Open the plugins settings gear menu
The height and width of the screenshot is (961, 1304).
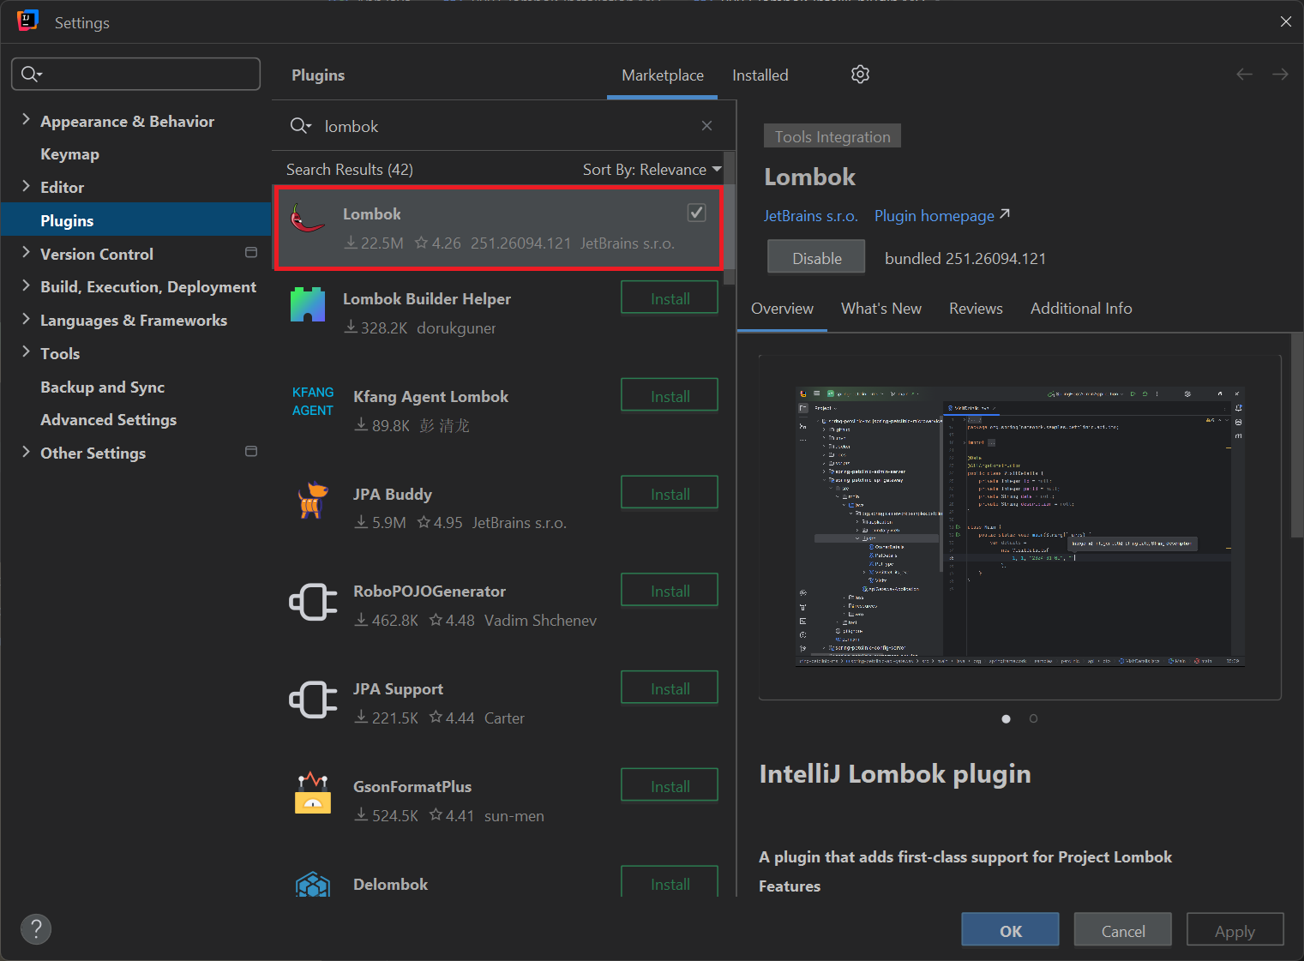(x=860, y=75)
